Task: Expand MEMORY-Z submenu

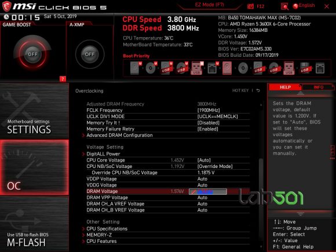Action: (x=99, y=235)
